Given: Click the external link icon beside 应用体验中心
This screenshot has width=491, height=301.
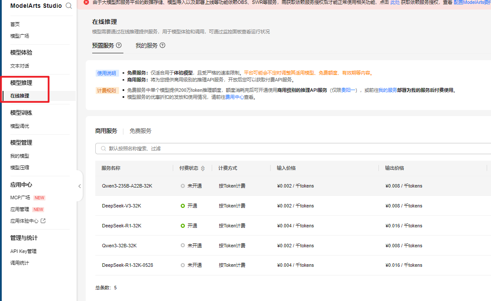Looking at the screenshot, I should 43,221.
